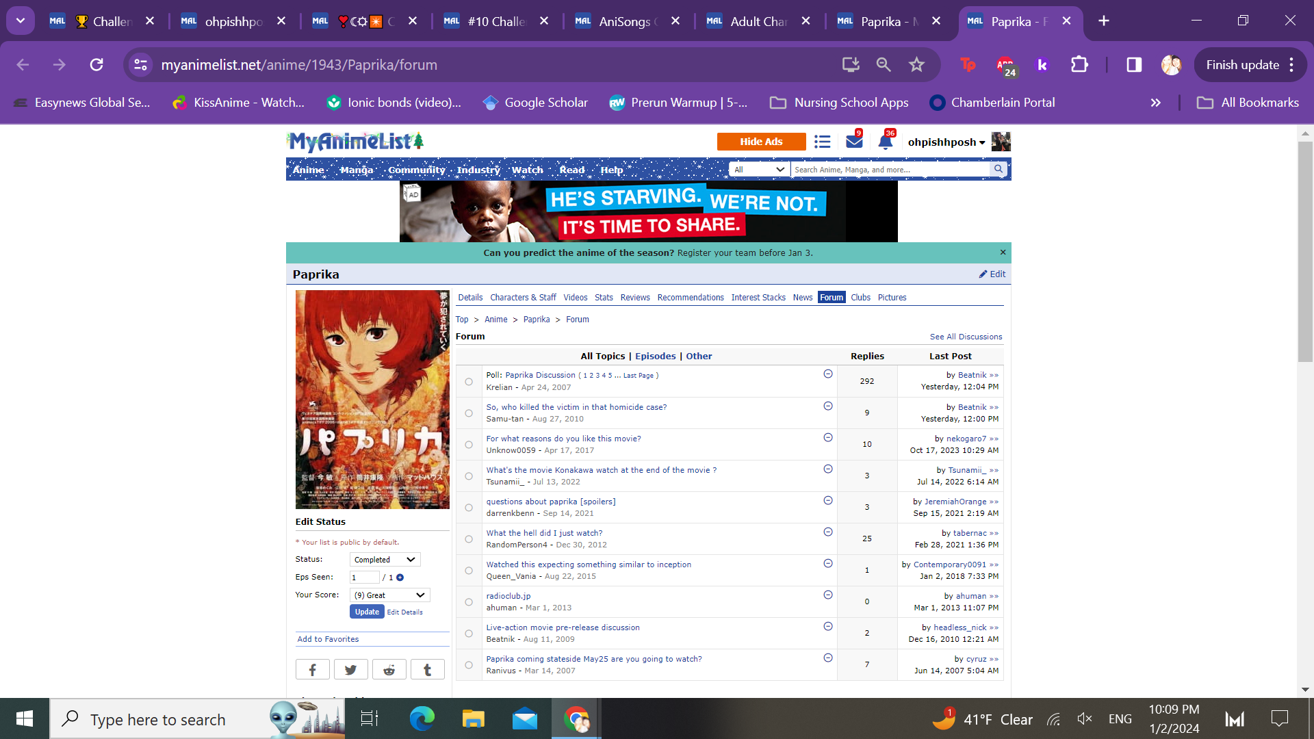1314x739 pixels.
Task: Open the MAL list icon in header
Action: 822,142
